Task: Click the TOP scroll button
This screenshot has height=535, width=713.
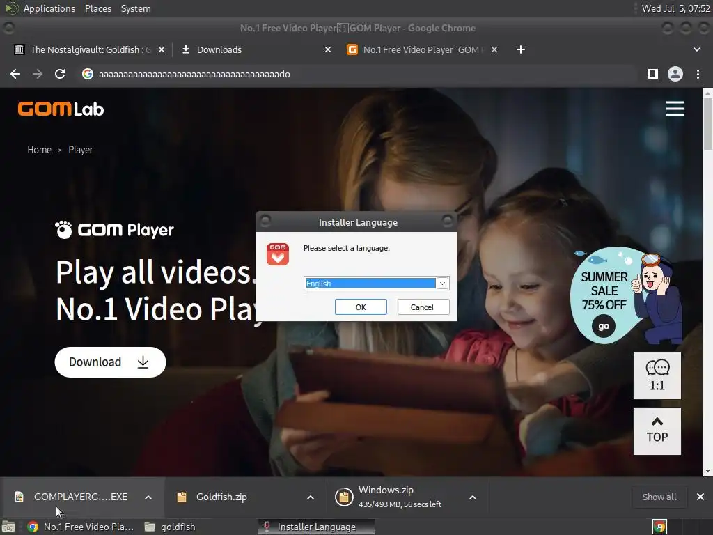Action: point(657,431)
